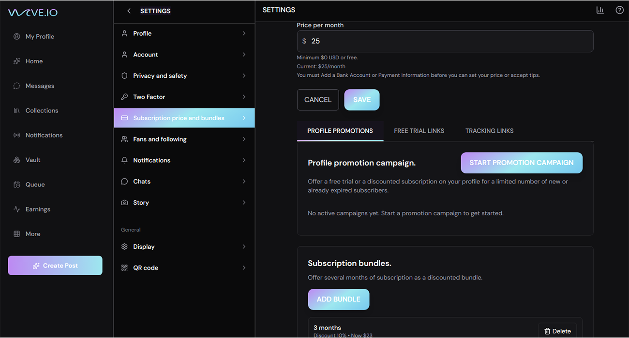Open Collections in left navigation

[x=42, y=111]
